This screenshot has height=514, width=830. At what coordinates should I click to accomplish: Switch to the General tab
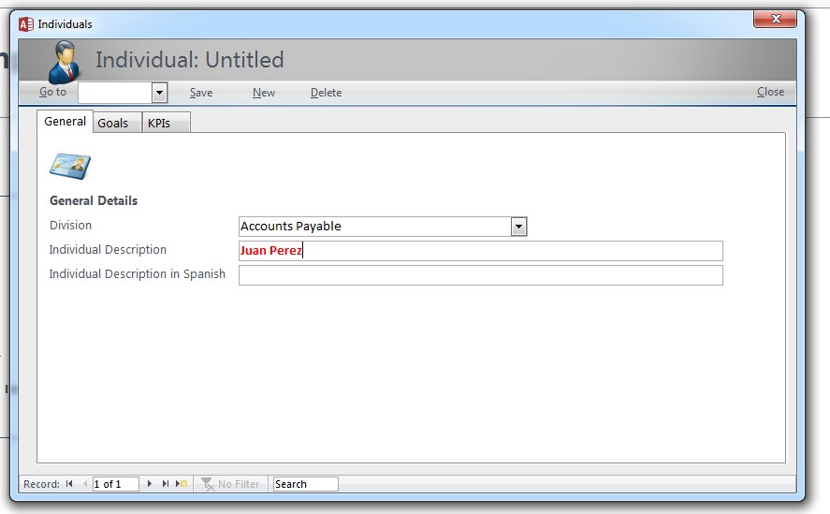click(x=66, y=122)
